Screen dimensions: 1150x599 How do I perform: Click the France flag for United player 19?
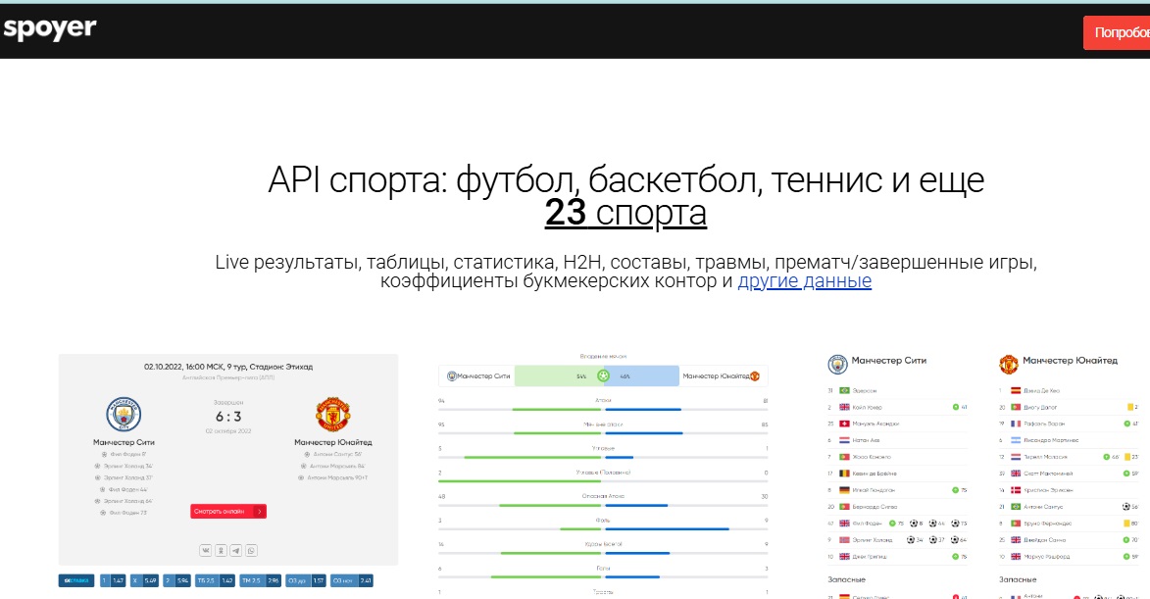(x=1016, y=424)
